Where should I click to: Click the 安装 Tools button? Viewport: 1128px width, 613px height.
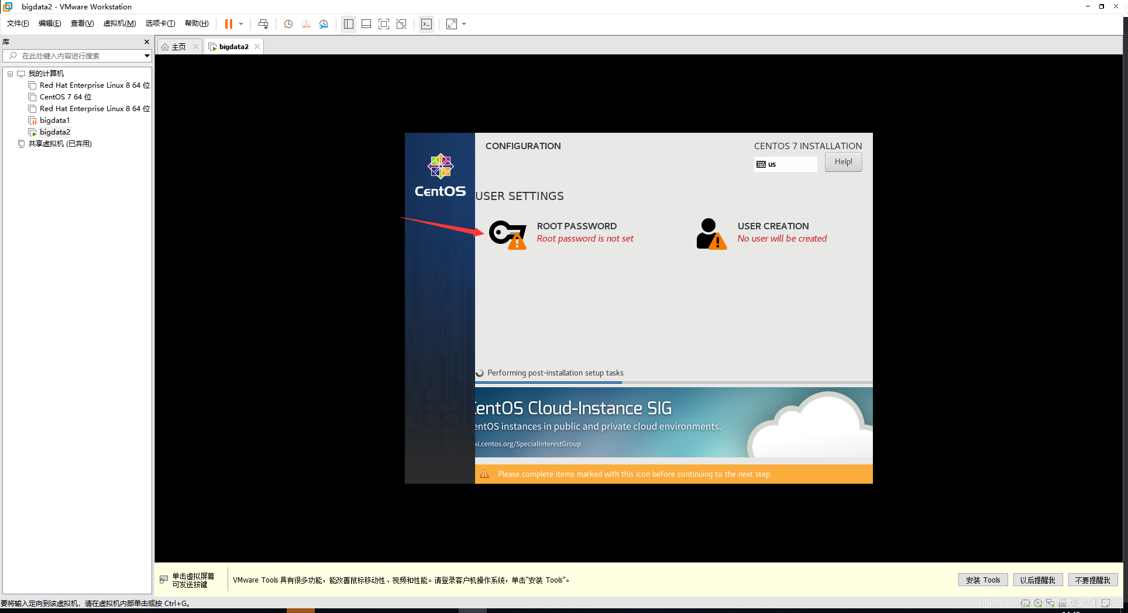(983, 580)
